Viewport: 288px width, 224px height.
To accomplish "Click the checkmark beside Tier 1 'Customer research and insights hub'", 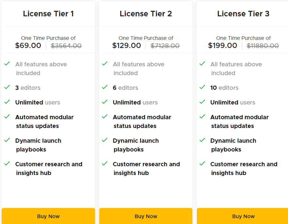I will click(7, 164).
